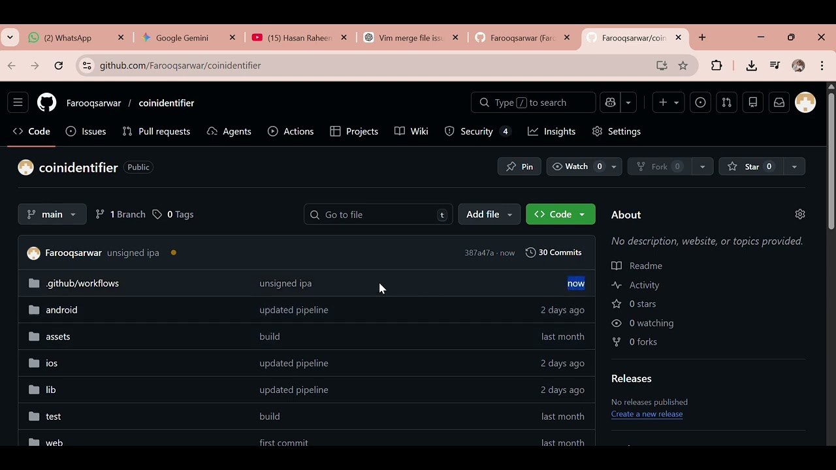View the 0 stars link
Screen dimensions: 836x470
click(x=634, y=304)
